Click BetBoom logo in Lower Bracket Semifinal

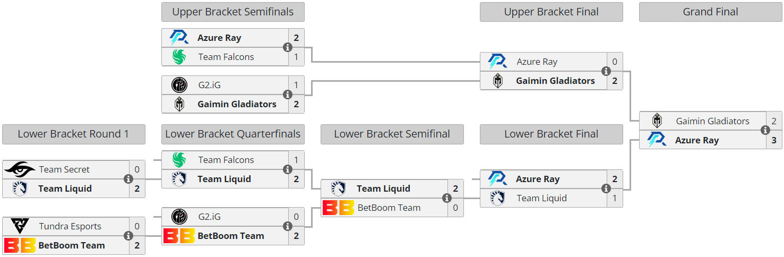coord(338,208)
